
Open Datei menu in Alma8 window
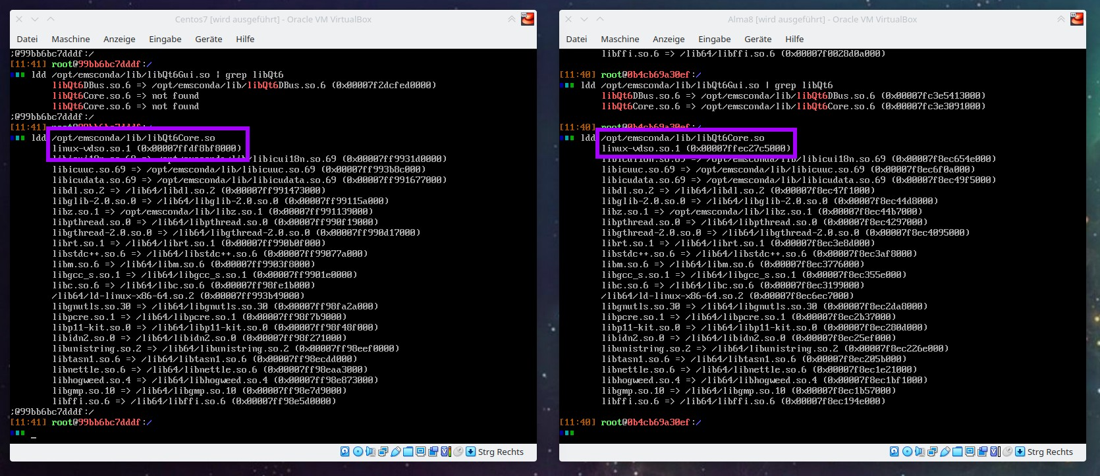point(576,39)
